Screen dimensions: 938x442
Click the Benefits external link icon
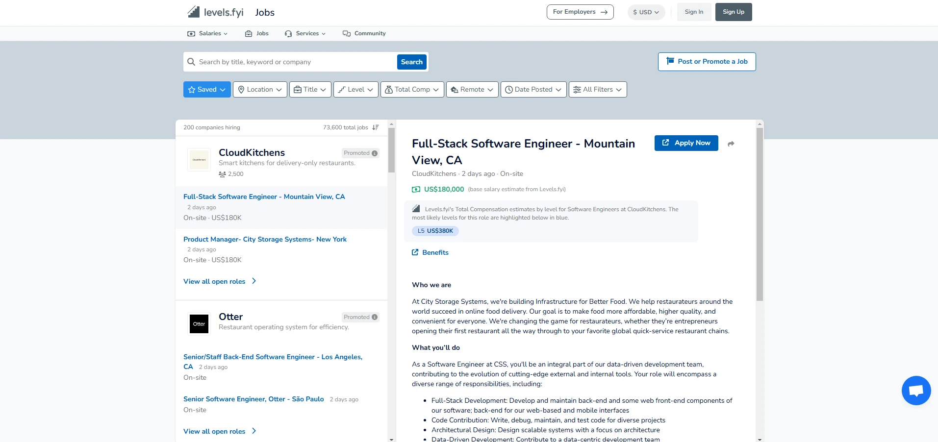point(415,252)
